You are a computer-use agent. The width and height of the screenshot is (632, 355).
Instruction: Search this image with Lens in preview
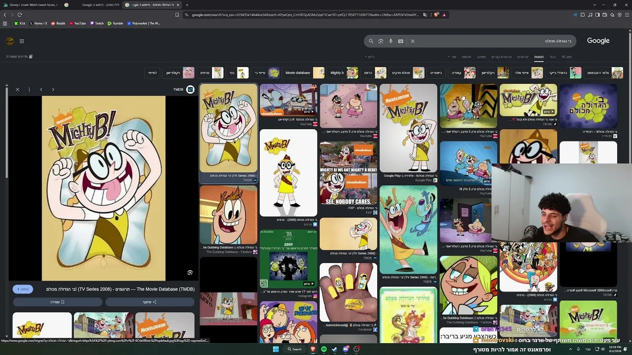point(190,273)
